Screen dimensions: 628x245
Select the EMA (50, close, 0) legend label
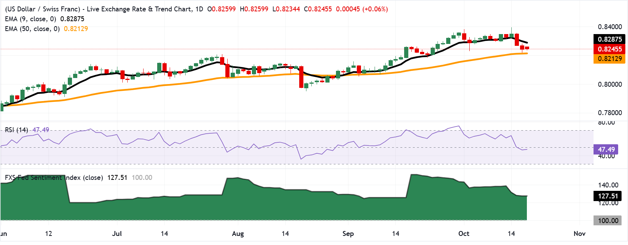[x=33, y=29]
